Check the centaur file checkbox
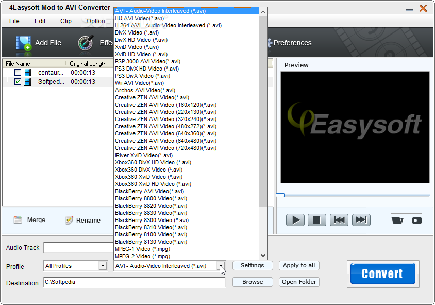This screenshot has height=305, width=435. [x=18, y=73]
